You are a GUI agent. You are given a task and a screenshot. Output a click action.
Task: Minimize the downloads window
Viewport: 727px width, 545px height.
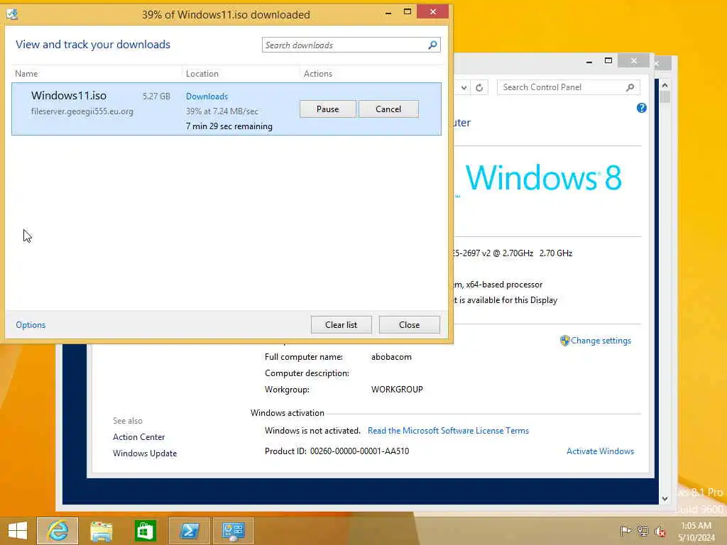click(x=388, y=13)
